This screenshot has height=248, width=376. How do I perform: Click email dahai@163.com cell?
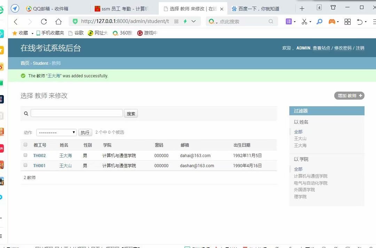tap(195, 156)
